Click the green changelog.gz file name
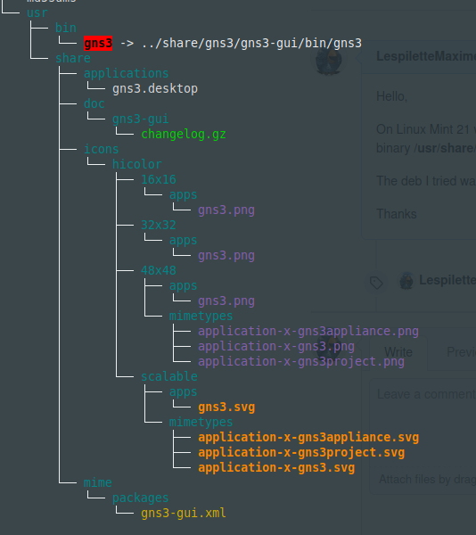This screenshot has width=476, height=535. coord(184,134)
